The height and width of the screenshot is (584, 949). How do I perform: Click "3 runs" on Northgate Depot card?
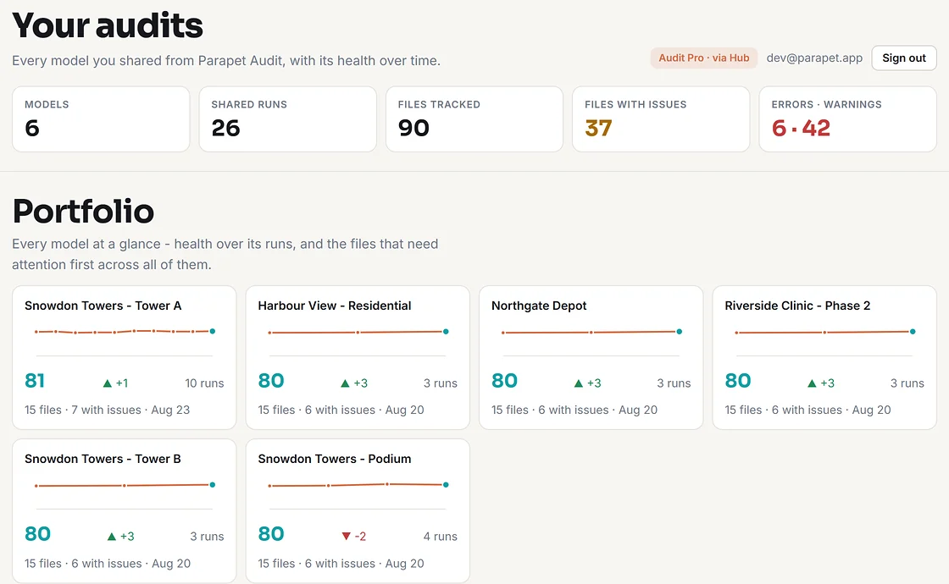click(x=674, y=383)
